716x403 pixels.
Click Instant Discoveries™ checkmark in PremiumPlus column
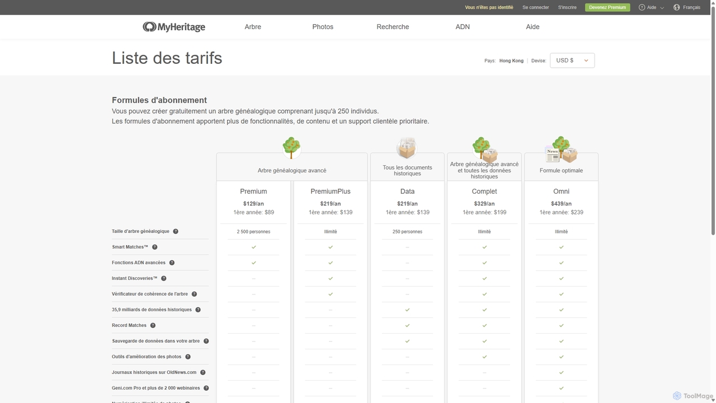coord(331,278)
